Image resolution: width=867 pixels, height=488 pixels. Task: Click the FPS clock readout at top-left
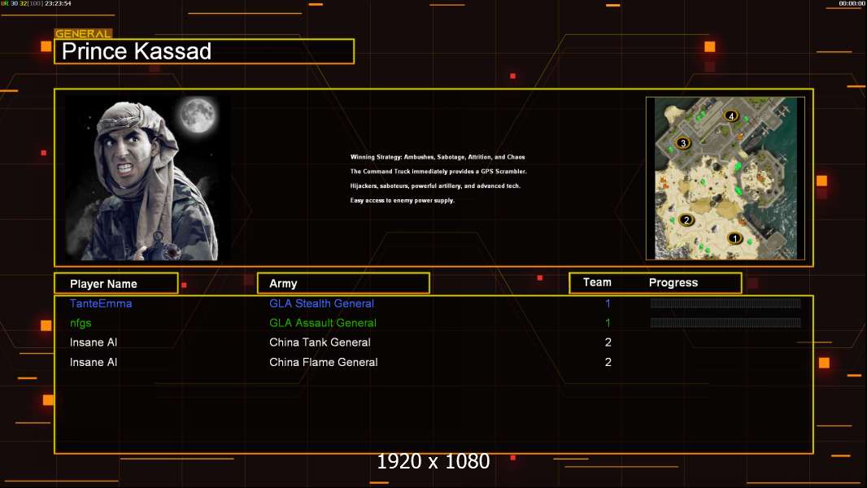pyautogui.click(x=36, y=3)
